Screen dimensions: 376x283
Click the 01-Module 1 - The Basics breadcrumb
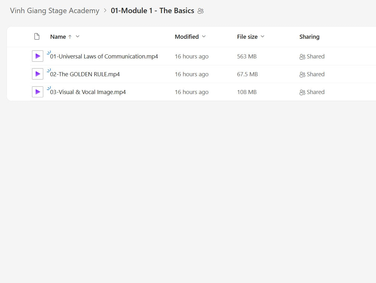152,11
